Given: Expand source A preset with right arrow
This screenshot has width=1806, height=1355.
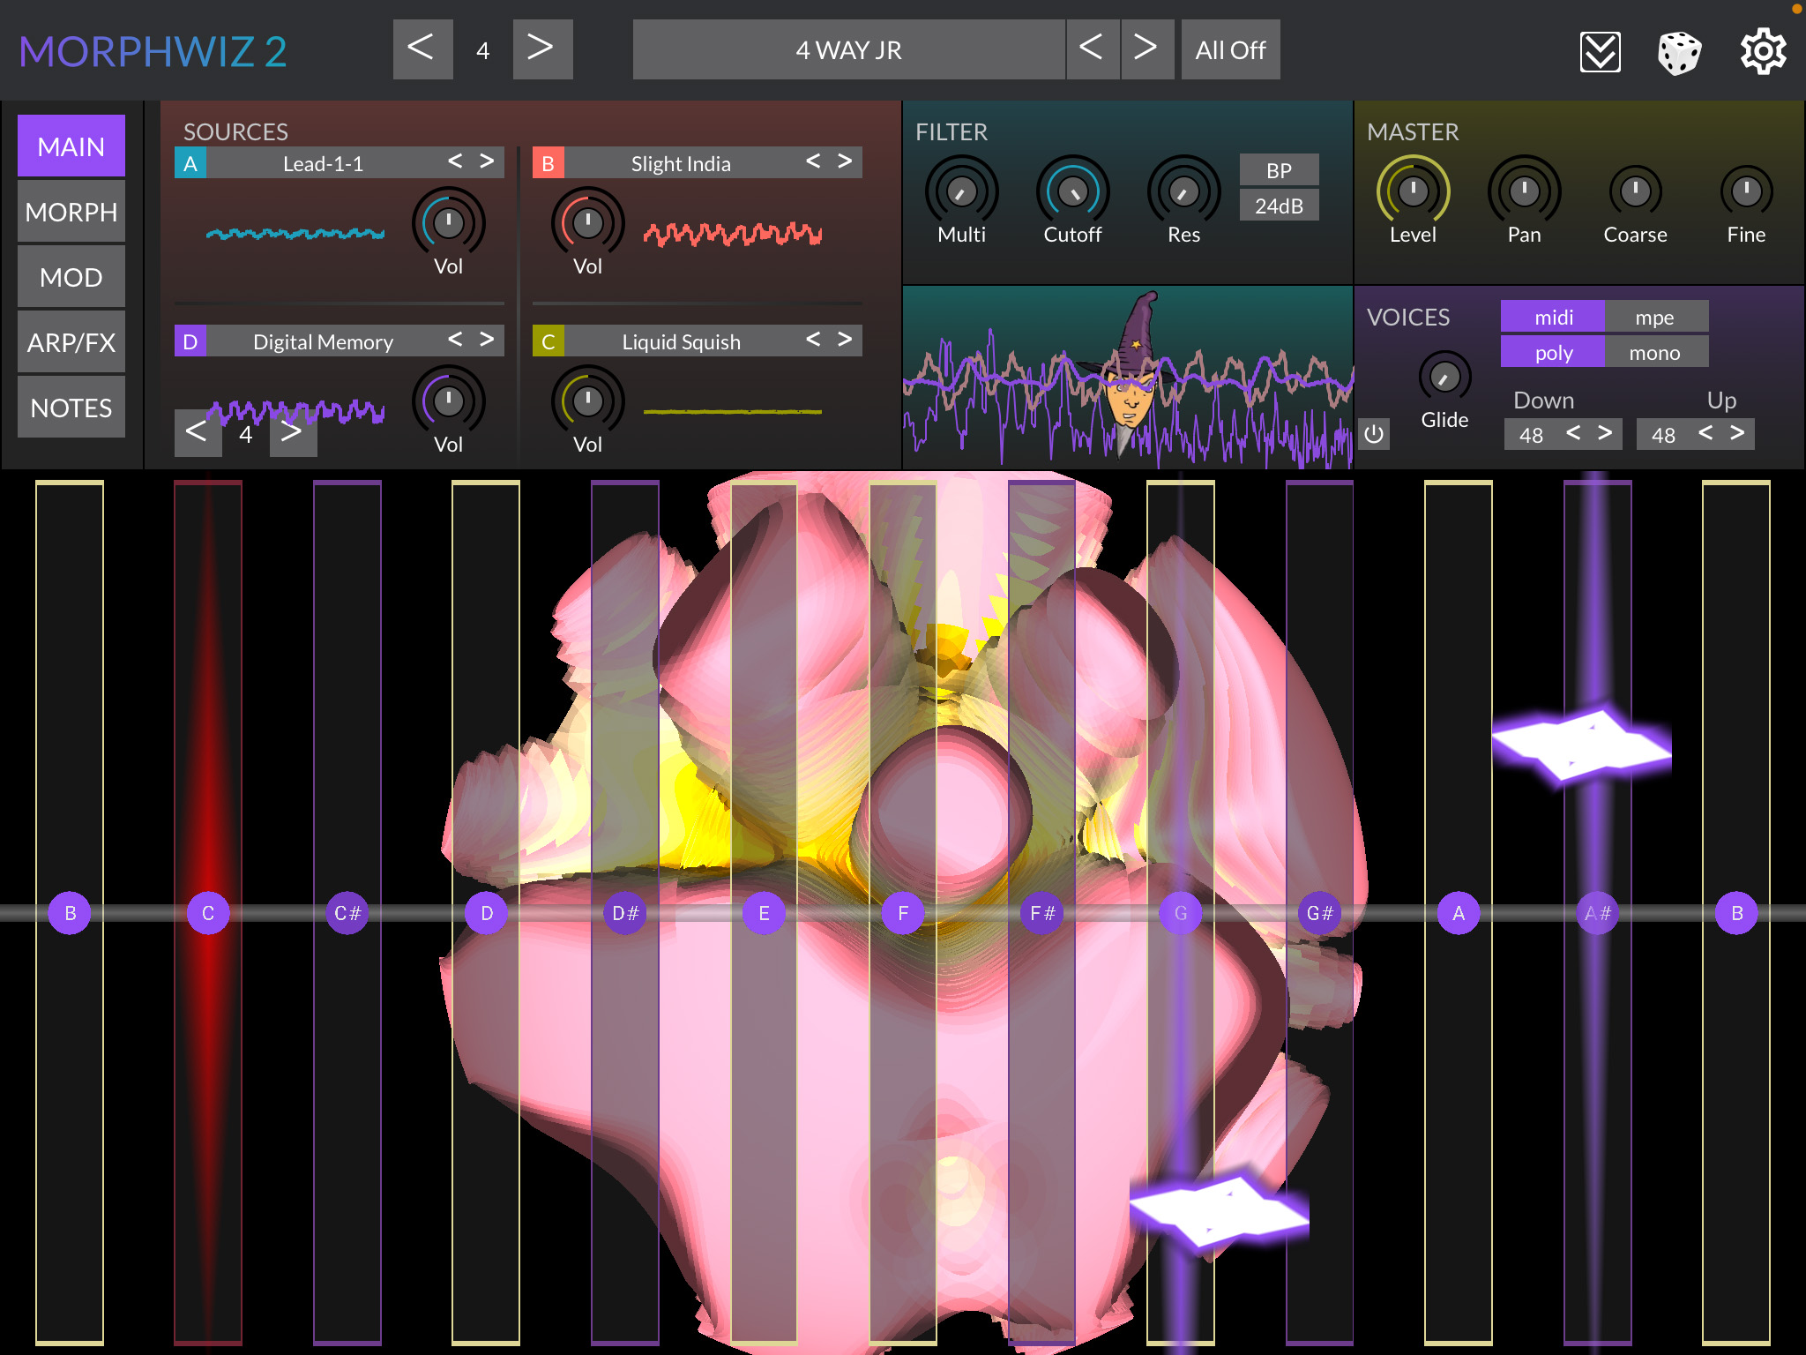Looking at the screenshot, I should pyautogui.click(x=488, y=164).
